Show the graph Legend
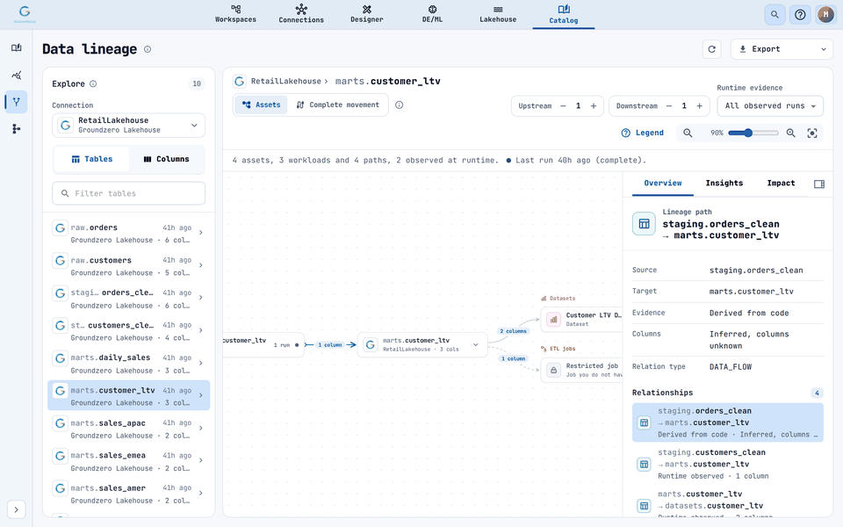This screenshot has width=843, height=527. [x=643, y=133]
